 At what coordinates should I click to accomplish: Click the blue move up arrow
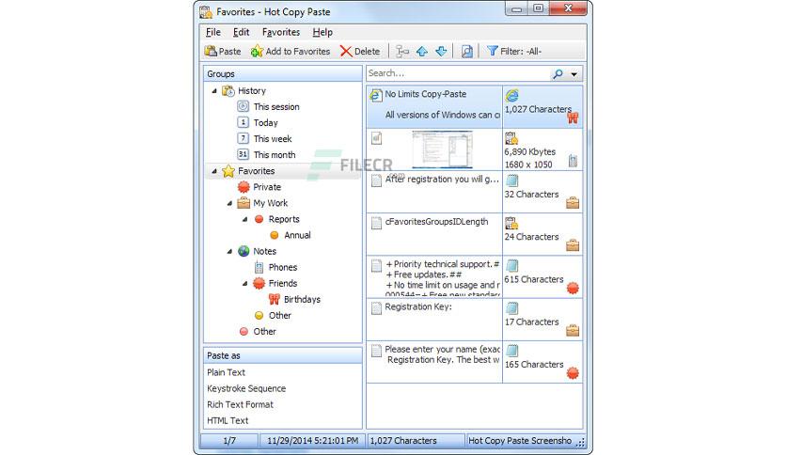(x=422, y=51)
